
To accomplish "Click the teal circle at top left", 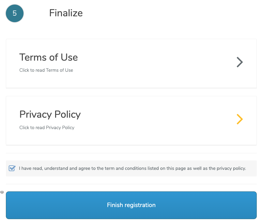I will click(14, 13).
